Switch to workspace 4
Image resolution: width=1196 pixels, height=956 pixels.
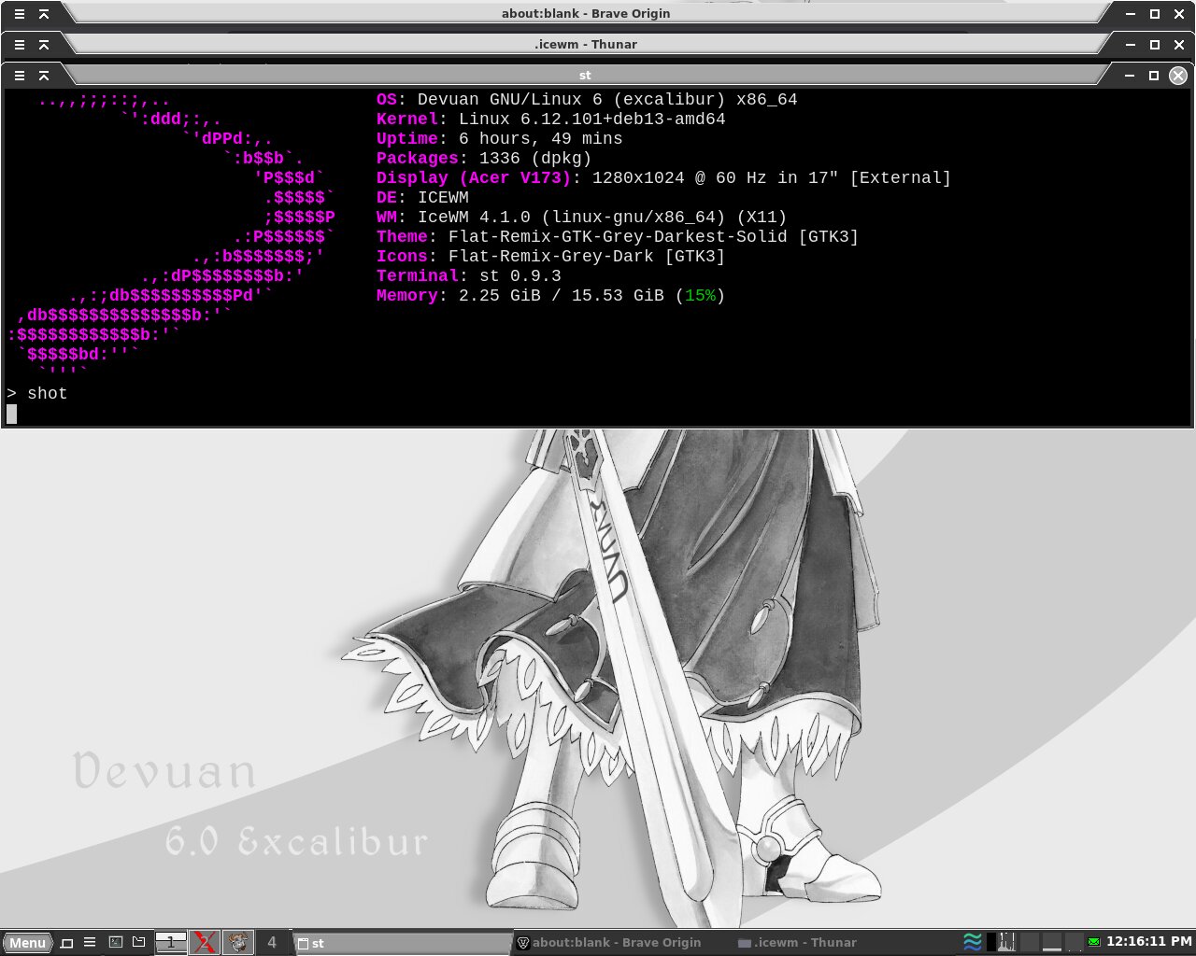(272, 943)
